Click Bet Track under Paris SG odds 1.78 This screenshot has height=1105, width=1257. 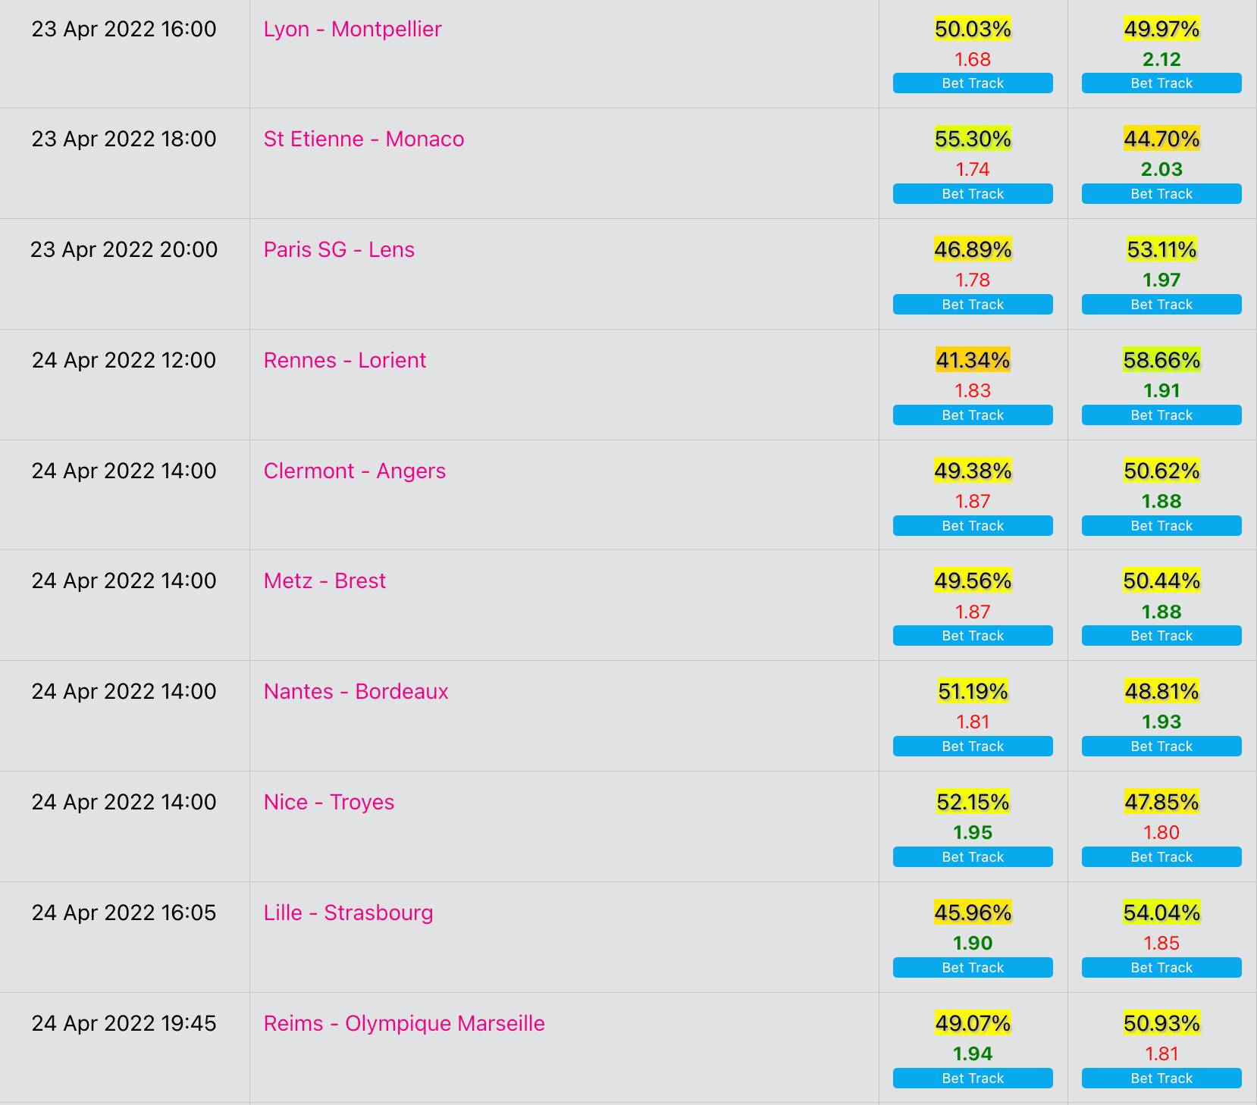973,305
